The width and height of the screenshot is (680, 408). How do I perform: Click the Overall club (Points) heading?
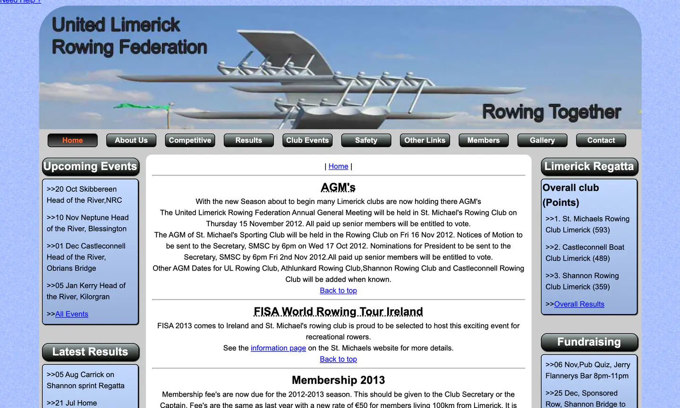[x=570, y=195]
